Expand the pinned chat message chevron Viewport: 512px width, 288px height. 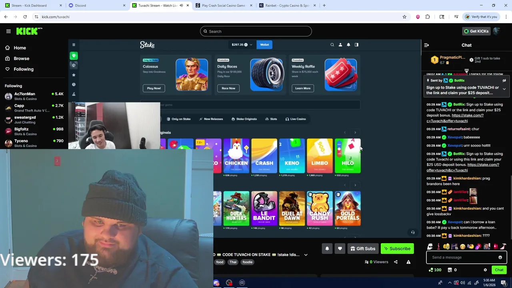coord(504,89)
